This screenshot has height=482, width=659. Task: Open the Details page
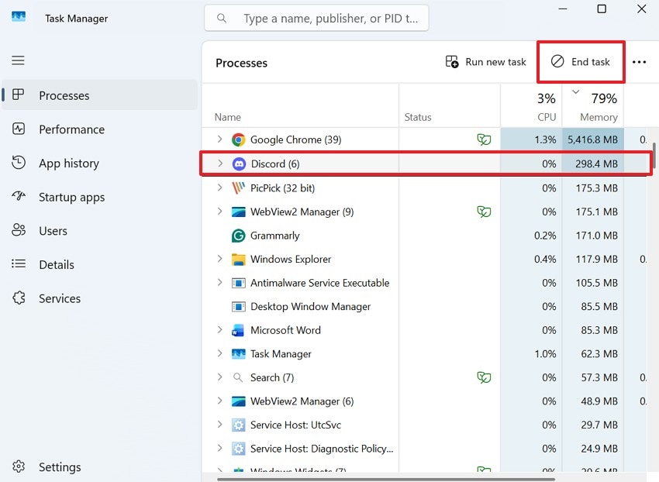(x=99, y=264)
